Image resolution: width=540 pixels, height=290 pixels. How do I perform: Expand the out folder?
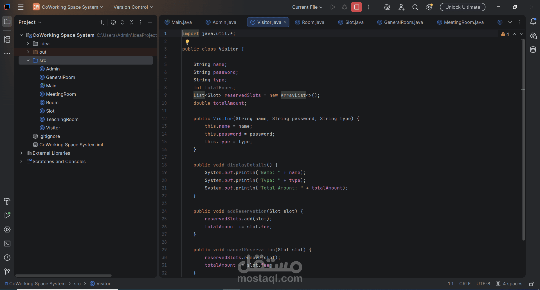click(28, 52)
